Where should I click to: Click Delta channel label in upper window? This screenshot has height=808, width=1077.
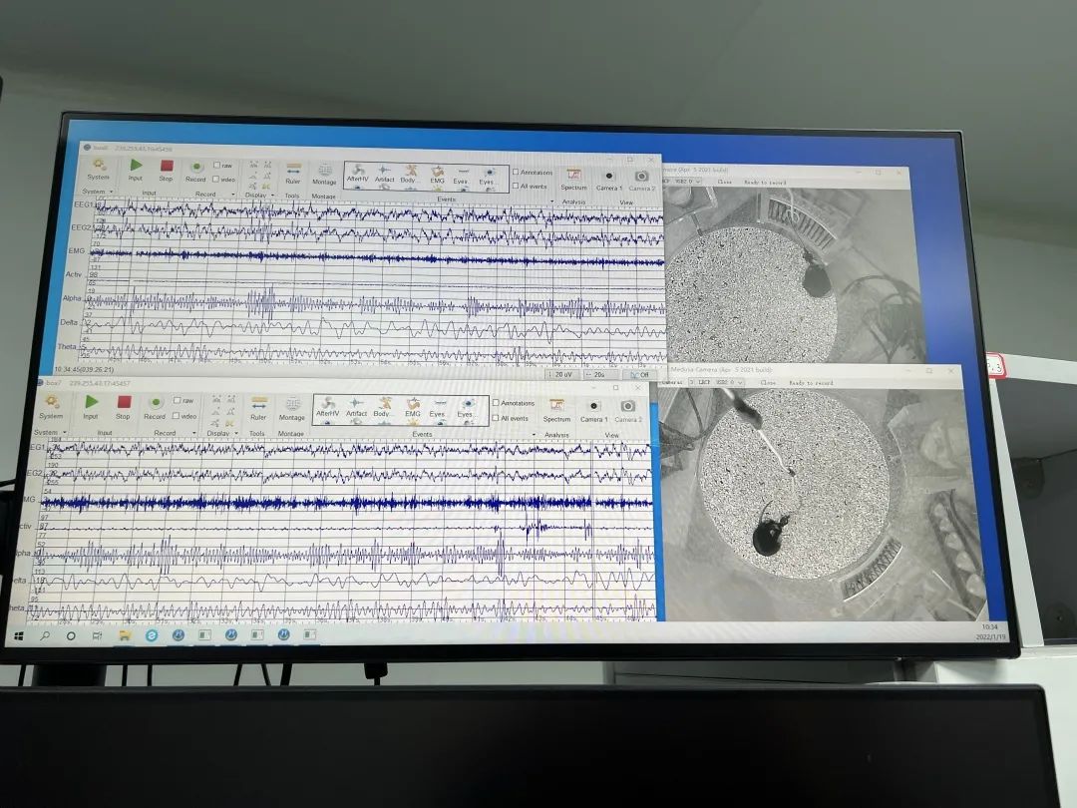coord(68,322)
